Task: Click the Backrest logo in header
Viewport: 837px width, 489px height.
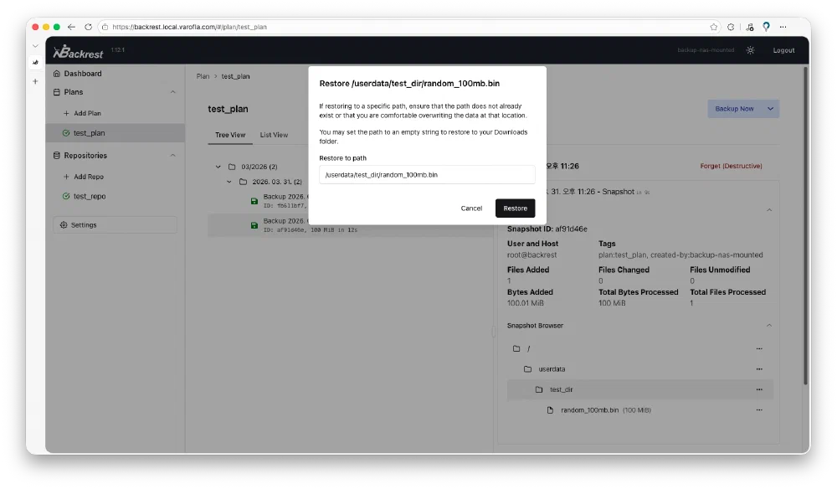Action: 79,52
